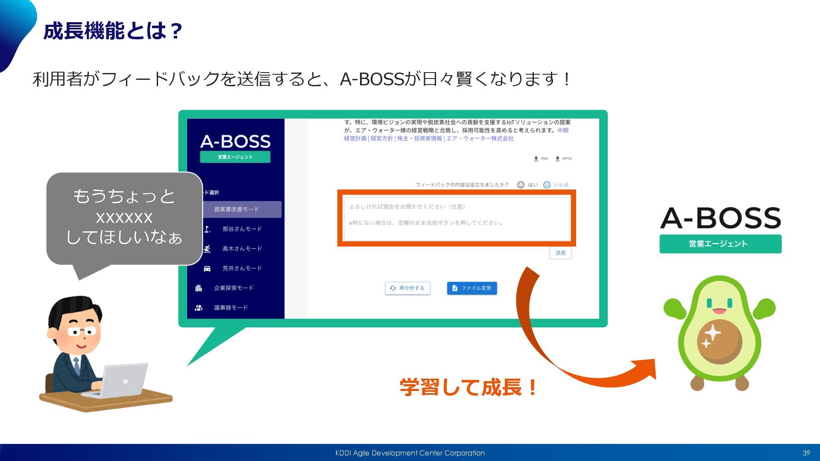Viewport: 820px width, 461px height.
Task: Click the swimmer icon beside 髙木さんモード
Action: [x=207, y=249]
